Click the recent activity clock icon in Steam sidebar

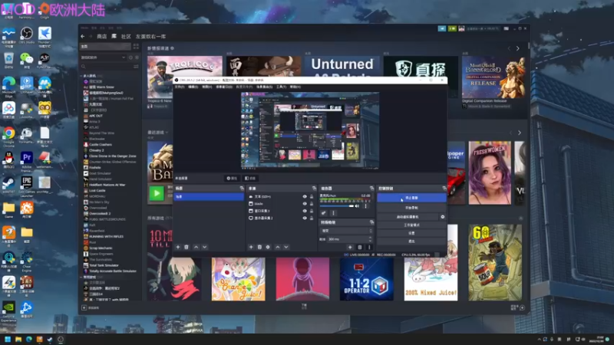point(130,58)
